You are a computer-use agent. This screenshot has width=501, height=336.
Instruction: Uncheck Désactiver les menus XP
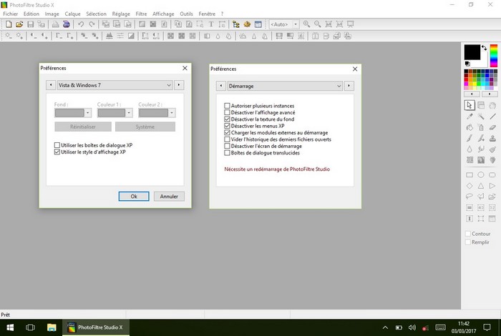tap(227, 126)
